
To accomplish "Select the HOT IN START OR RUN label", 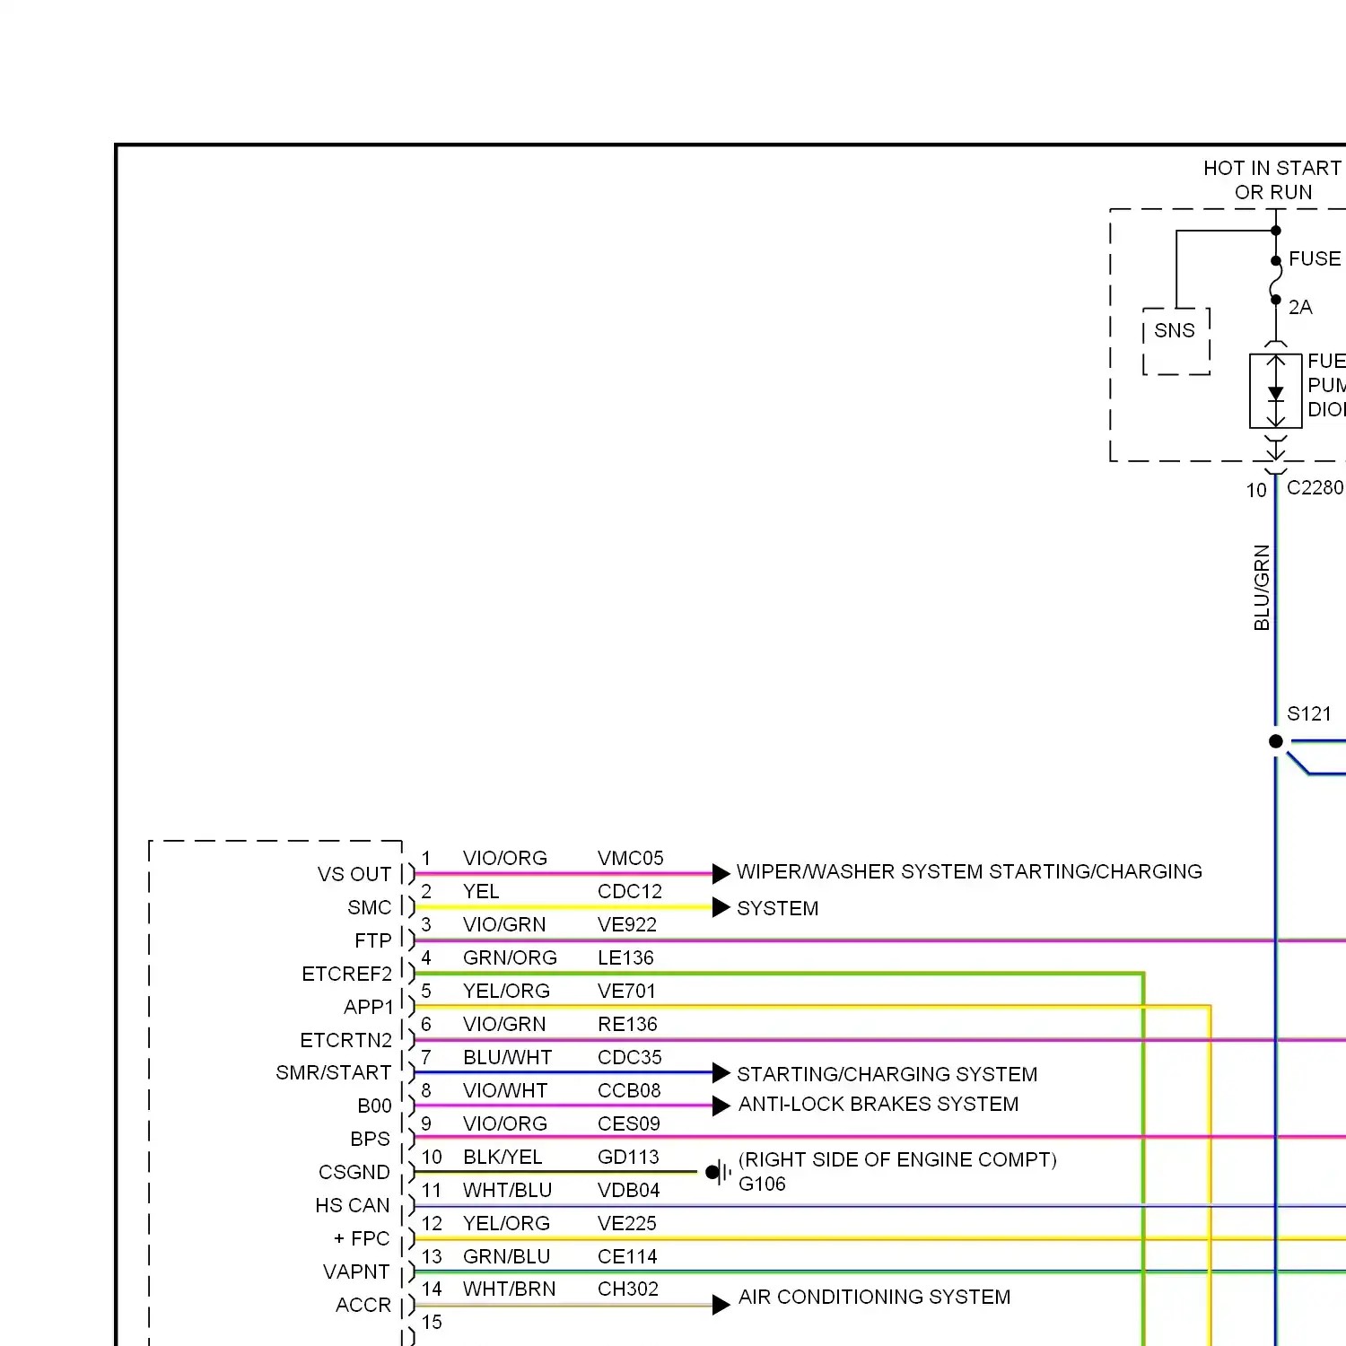I will click(x=1272, y=180).
